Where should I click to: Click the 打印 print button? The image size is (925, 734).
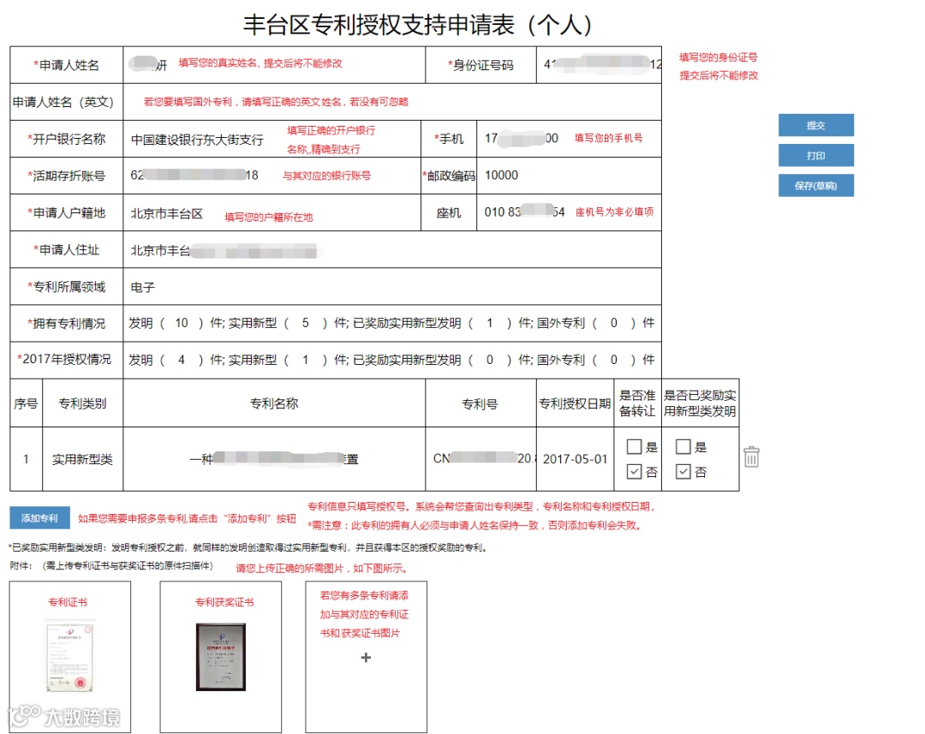tap(816, 155)
